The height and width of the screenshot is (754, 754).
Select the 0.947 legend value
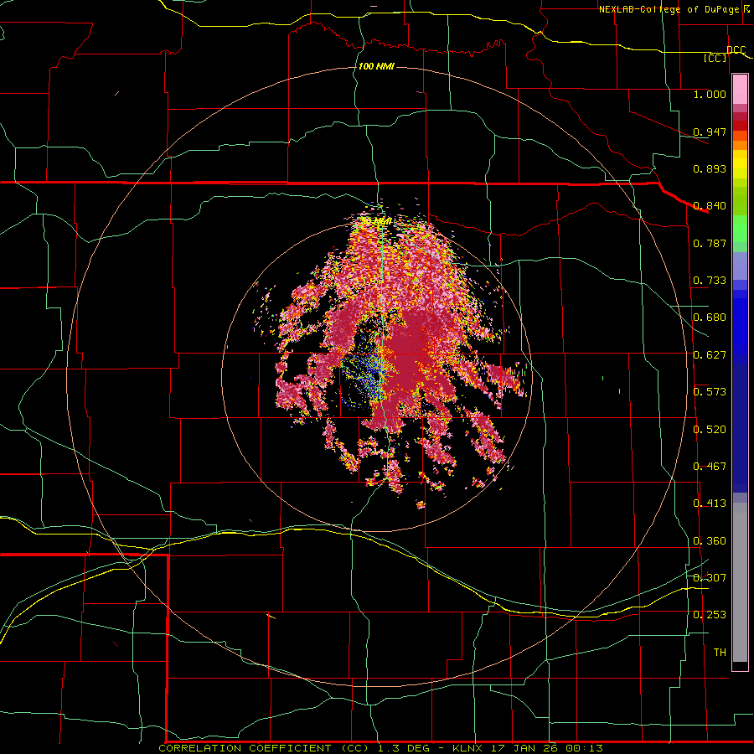point(710,132)
